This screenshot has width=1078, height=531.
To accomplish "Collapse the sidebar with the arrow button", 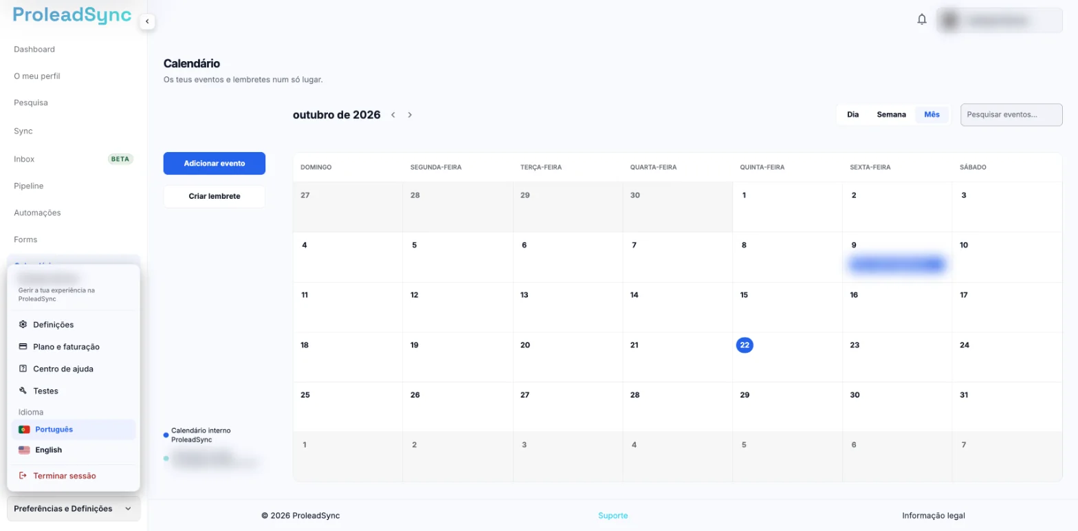I will pyautogui.click(x=147, y=22).
